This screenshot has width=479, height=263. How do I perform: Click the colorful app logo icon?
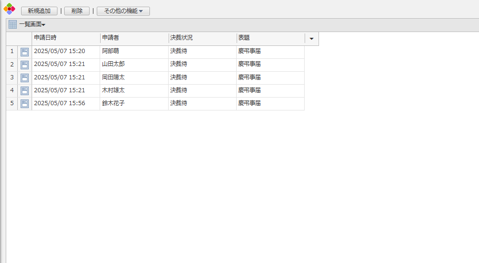(x=9, y=9)
